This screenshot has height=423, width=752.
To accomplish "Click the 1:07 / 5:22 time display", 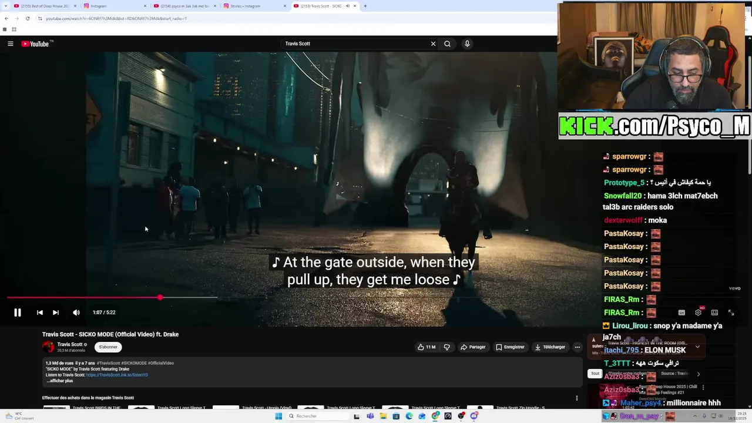I will (104, 313).
